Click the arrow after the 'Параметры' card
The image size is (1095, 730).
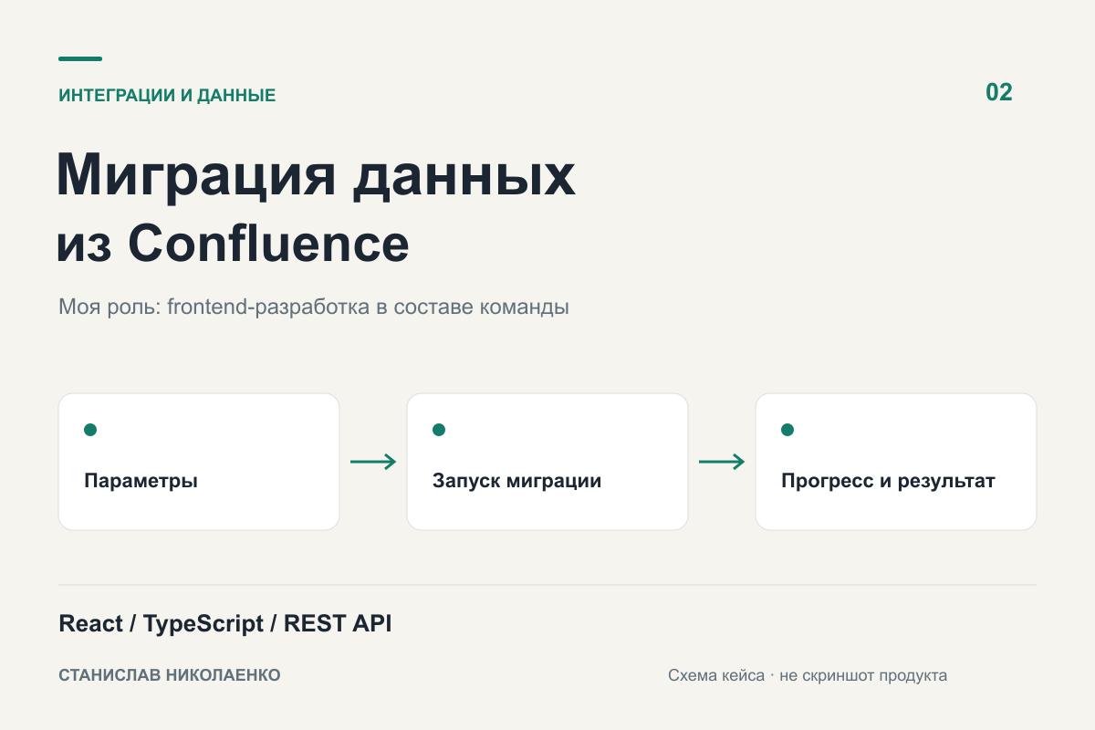(x=373, y=462)
